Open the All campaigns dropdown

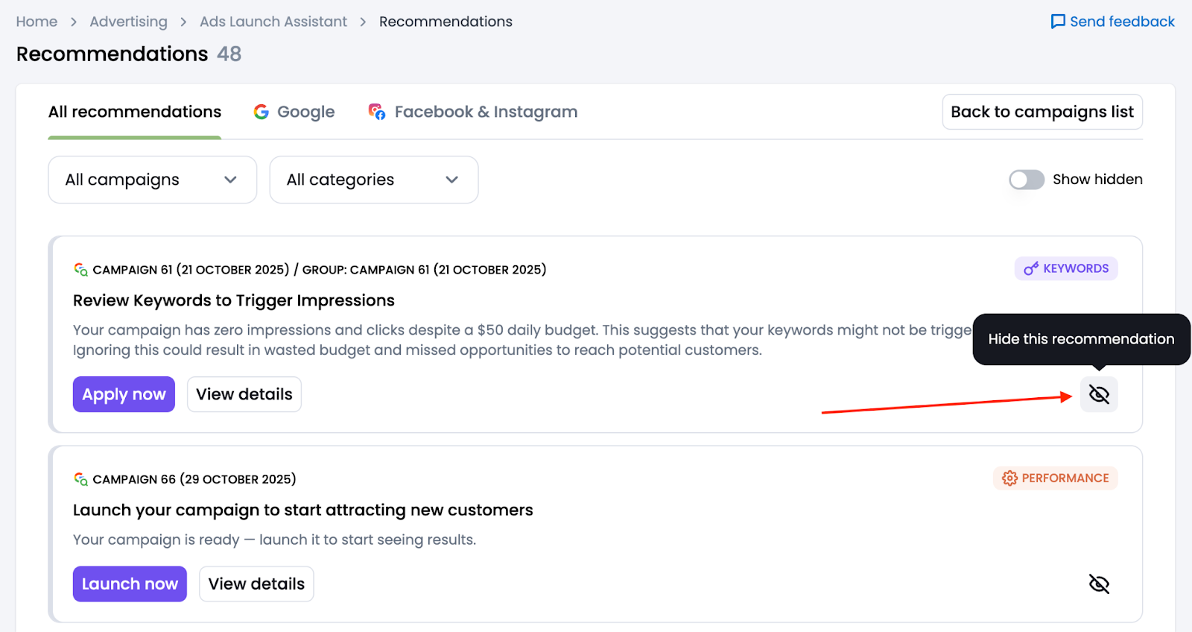(152, 180)
